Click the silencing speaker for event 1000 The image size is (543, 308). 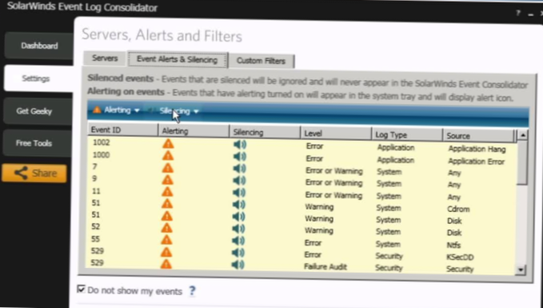point(240,157)
